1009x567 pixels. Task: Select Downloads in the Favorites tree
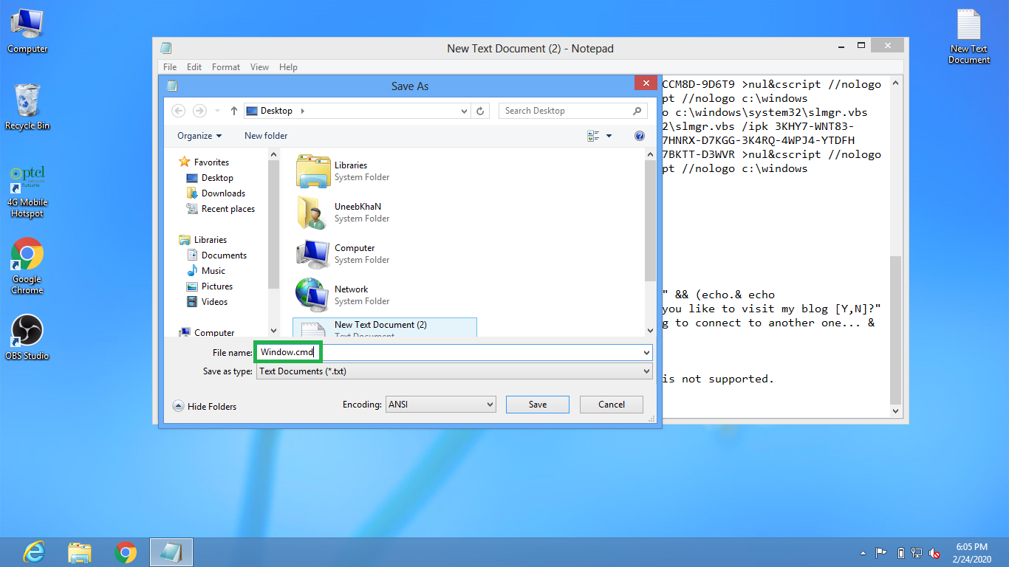(x=223, y=193)
